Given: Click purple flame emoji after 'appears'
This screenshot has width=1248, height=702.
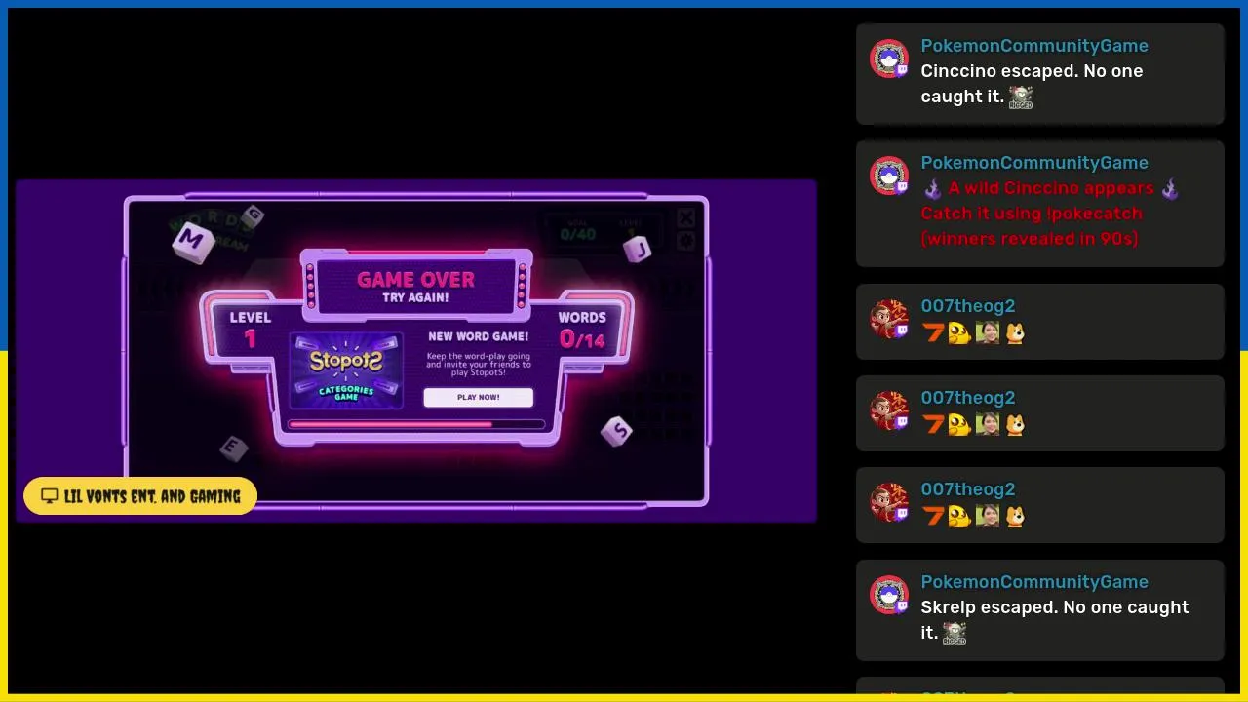Looking at the screenshot, I should click(x=1170, y=189).
